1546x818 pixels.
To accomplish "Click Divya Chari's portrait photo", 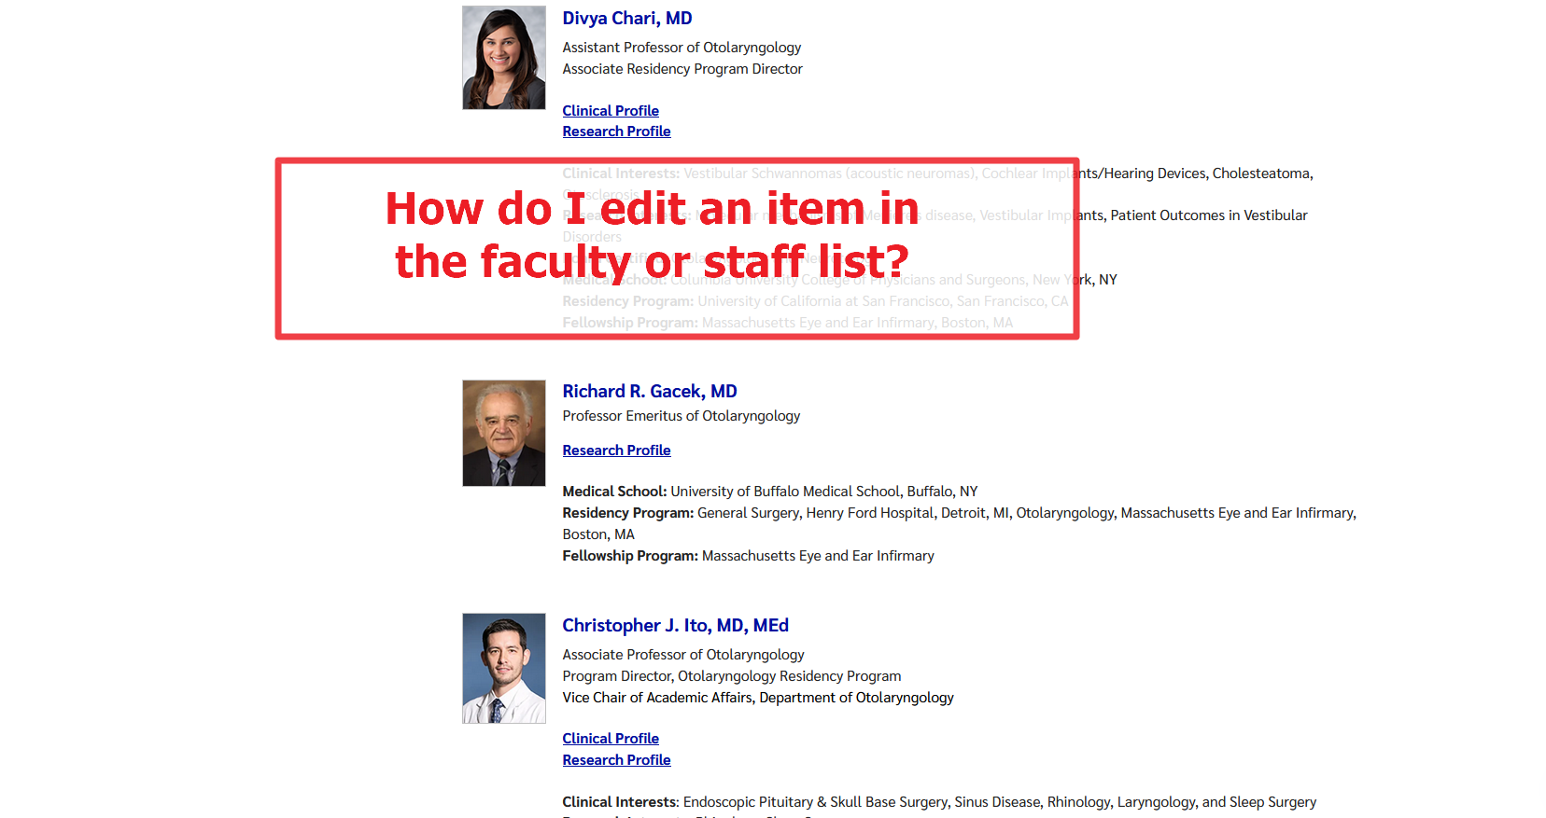I will (x=504, y=58).
